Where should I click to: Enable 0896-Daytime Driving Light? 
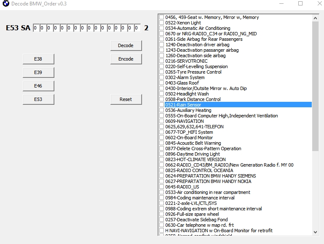(x=162, y=154)
